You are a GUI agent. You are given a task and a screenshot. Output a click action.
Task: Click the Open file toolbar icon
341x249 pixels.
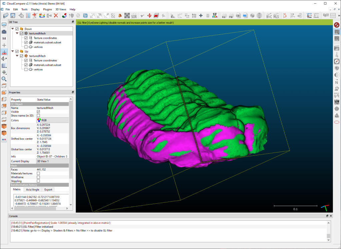click(x=6, y=16)
